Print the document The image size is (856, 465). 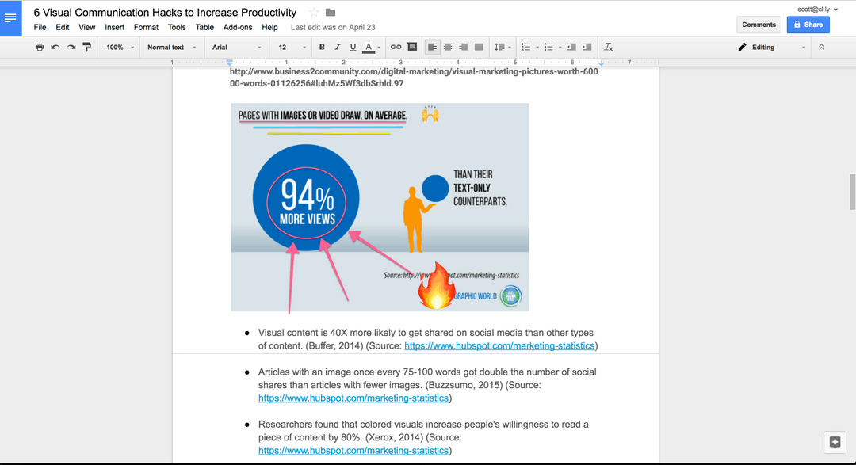click(40, 48)
